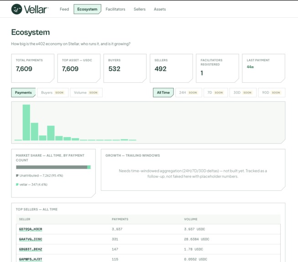
Task: Click the Unattributed 7,262 legend text
Action: click(41, 176)
